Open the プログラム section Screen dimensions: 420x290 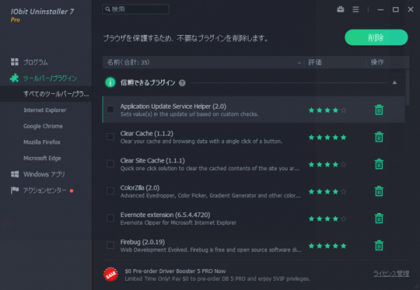[36, 62]
